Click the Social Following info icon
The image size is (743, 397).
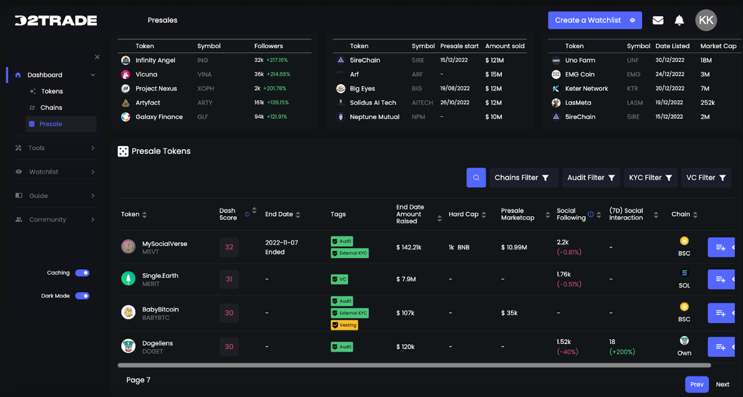(591, 214)
